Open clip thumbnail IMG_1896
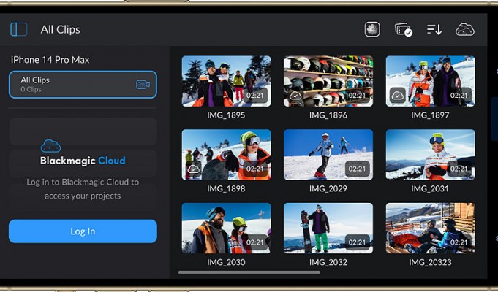This screenshot has width=498, height=292. point(328,81)
